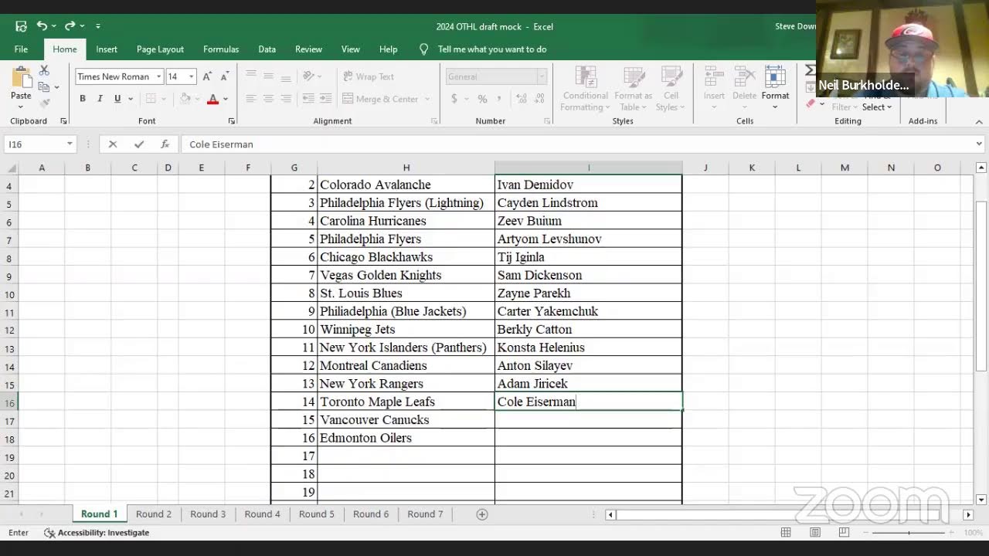This screenshot has width=989, height=556.
Task: Toggle Align Right for the cell
Action: (x=286, y=99)
